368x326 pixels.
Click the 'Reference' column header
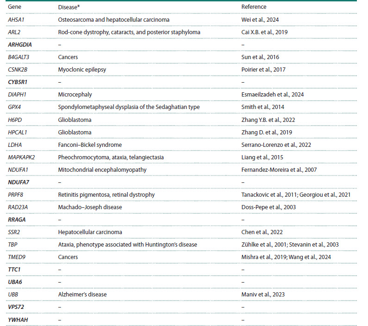pyautogui.click(x=254, y=7)
